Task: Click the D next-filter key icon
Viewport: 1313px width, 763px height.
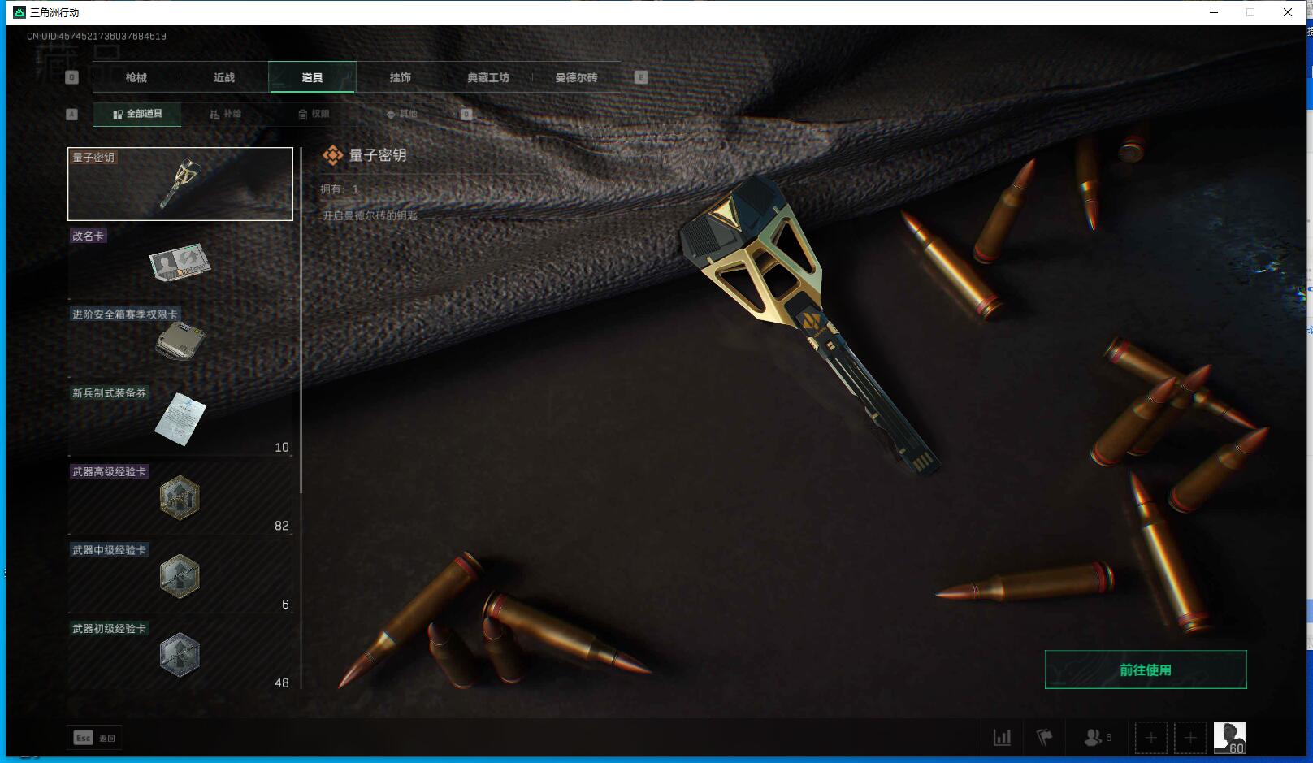Action: point(466,114)
